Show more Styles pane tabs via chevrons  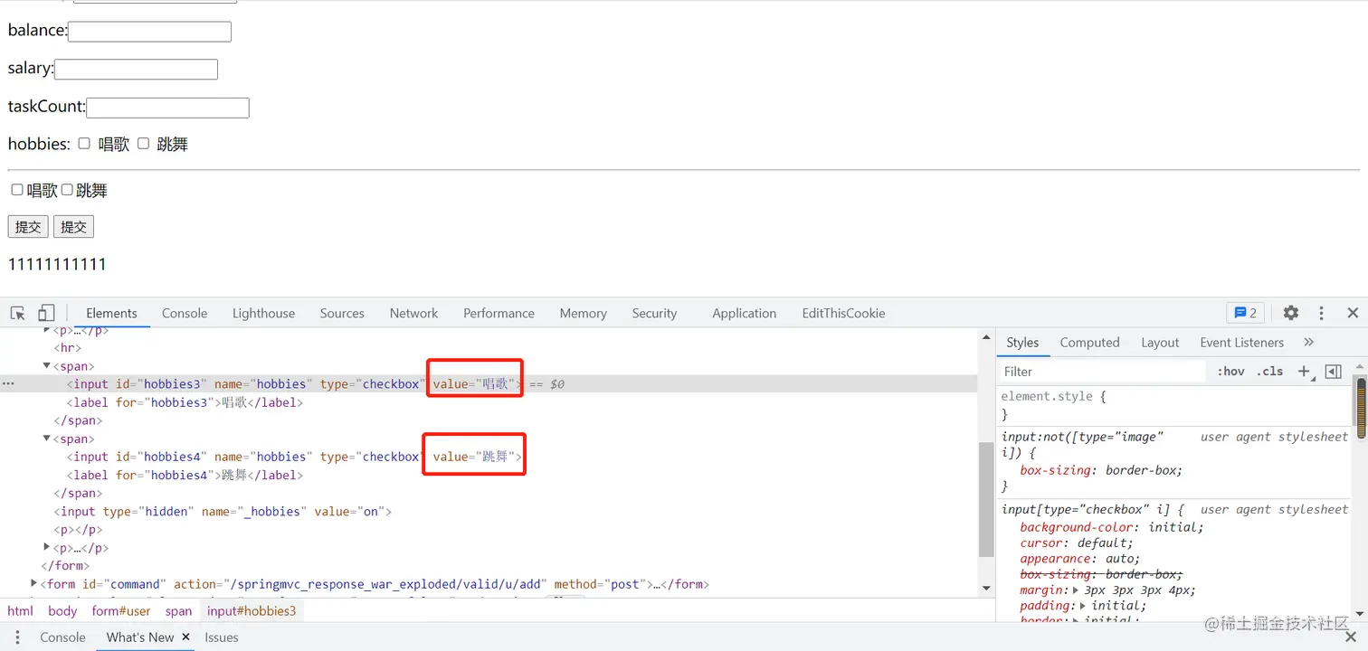click(1308, 343)
